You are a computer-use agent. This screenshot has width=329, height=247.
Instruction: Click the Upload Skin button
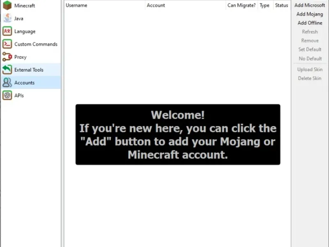[x=310, y=70]
